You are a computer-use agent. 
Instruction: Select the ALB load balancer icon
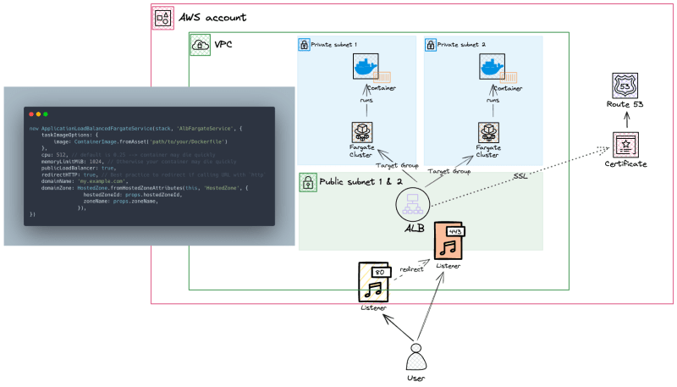click(x=413, y=205)
